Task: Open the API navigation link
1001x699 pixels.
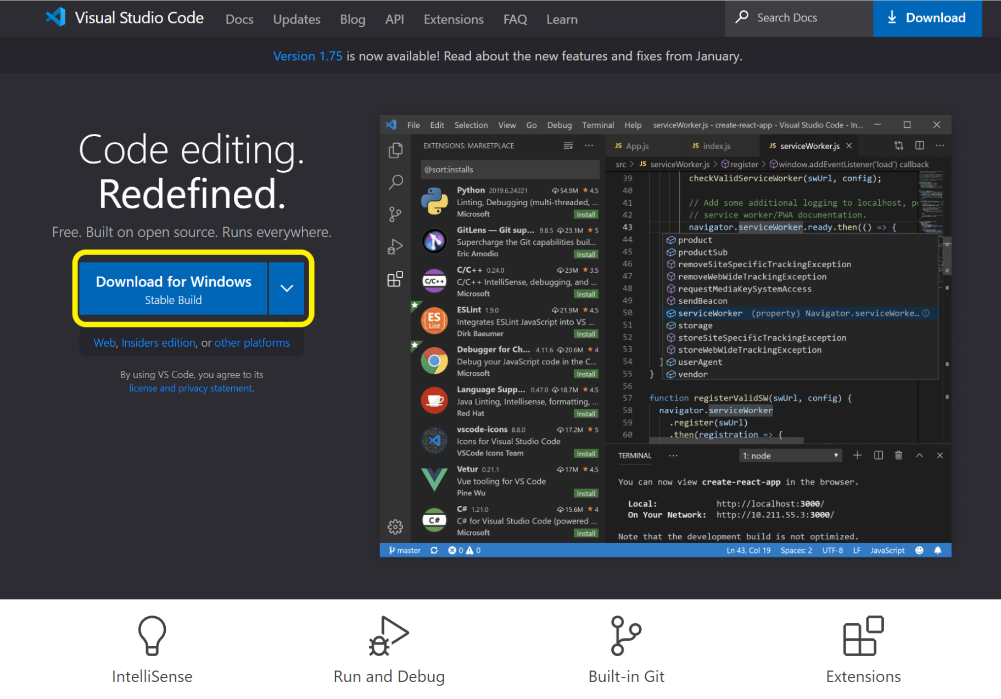Action: 394,19
